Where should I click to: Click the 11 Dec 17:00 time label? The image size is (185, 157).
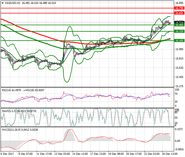click(44, 154)
